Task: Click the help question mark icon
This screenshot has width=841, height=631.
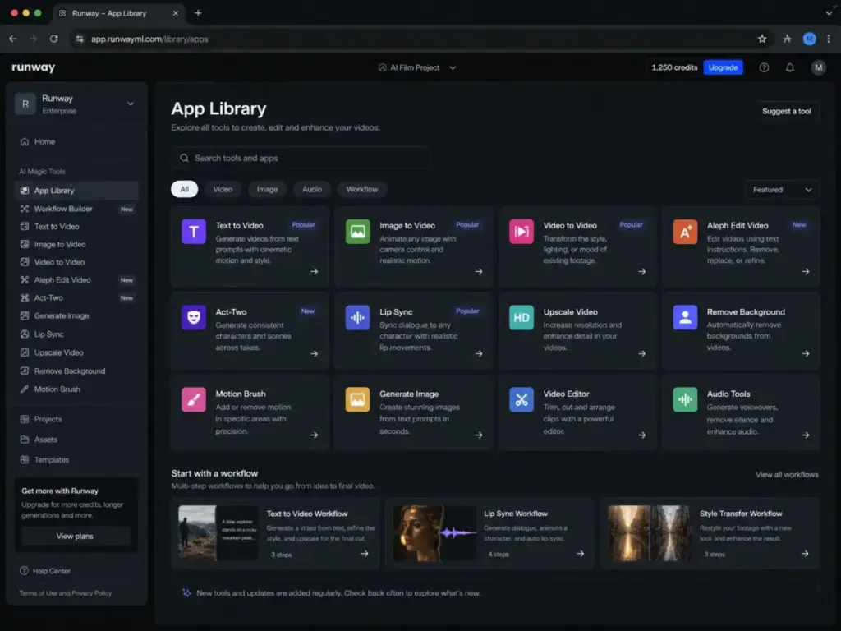Action: click(764, 67)
